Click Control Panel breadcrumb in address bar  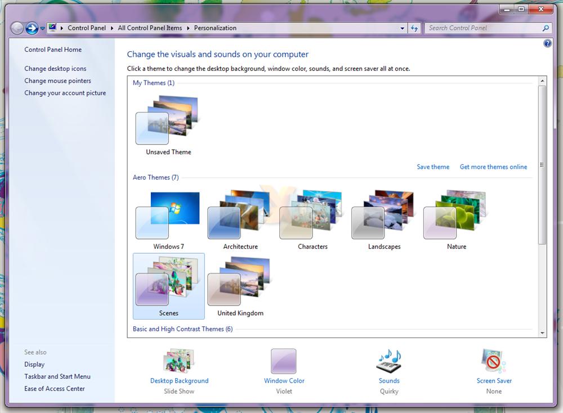[x=87, y=28]
